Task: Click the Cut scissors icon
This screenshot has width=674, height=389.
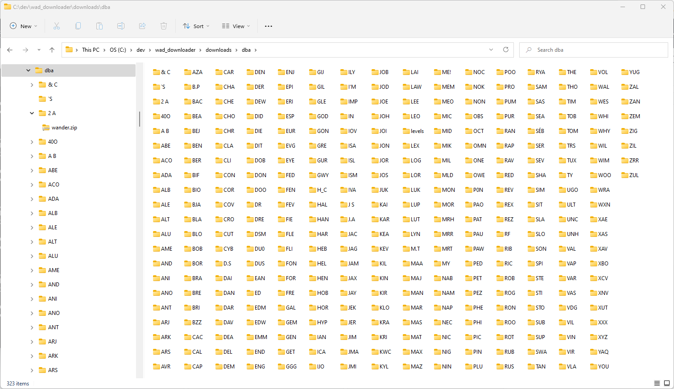Action: coord(57,26)
